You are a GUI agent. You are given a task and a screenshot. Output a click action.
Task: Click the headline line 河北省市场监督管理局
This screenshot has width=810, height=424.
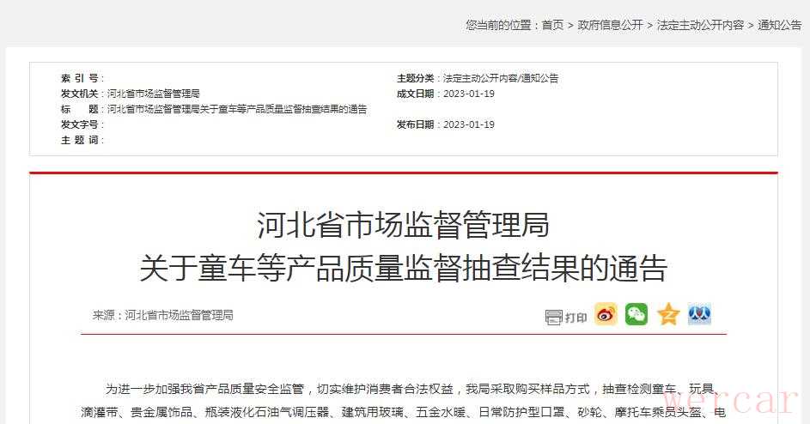pos(404,225)
